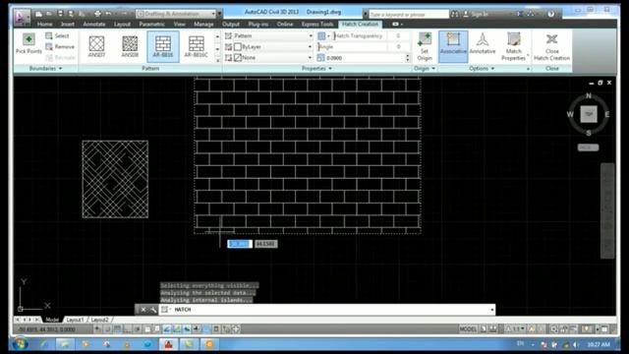Open the Annotate ribbon tab
The width and height of the screenshot is (629, 354).
pyautogui.click(x=94, y=24)
